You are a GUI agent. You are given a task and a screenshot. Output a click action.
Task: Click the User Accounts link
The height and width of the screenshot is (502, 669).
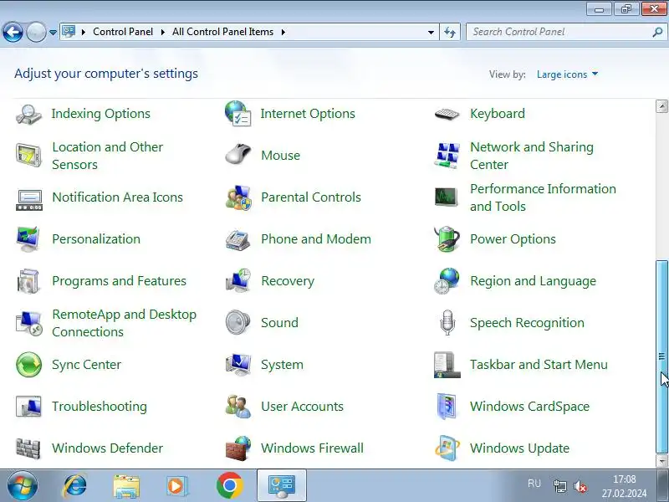point(302,407)
